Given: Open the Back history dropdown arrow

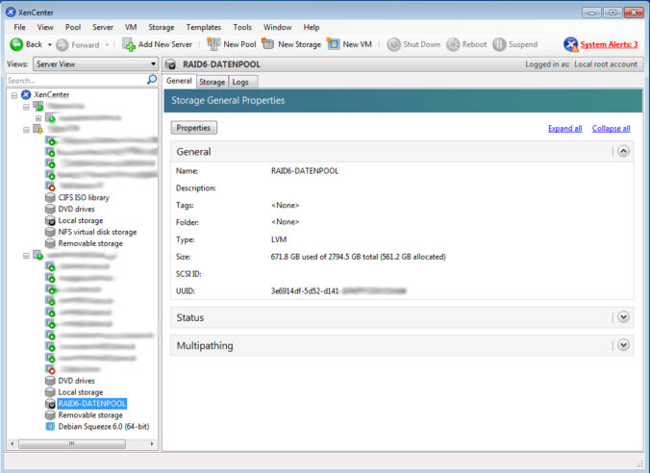Looking at the screenshot, I should 50,44.
